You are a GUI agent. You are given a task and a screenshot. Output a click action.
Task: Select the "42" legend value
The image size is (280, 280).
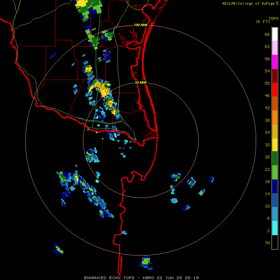coord(267,108)
